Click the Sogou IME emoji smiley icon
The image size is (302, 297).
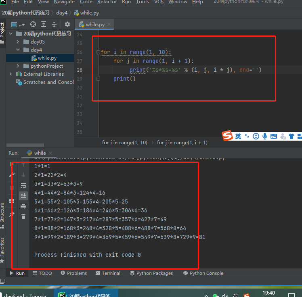pos(256,136)
